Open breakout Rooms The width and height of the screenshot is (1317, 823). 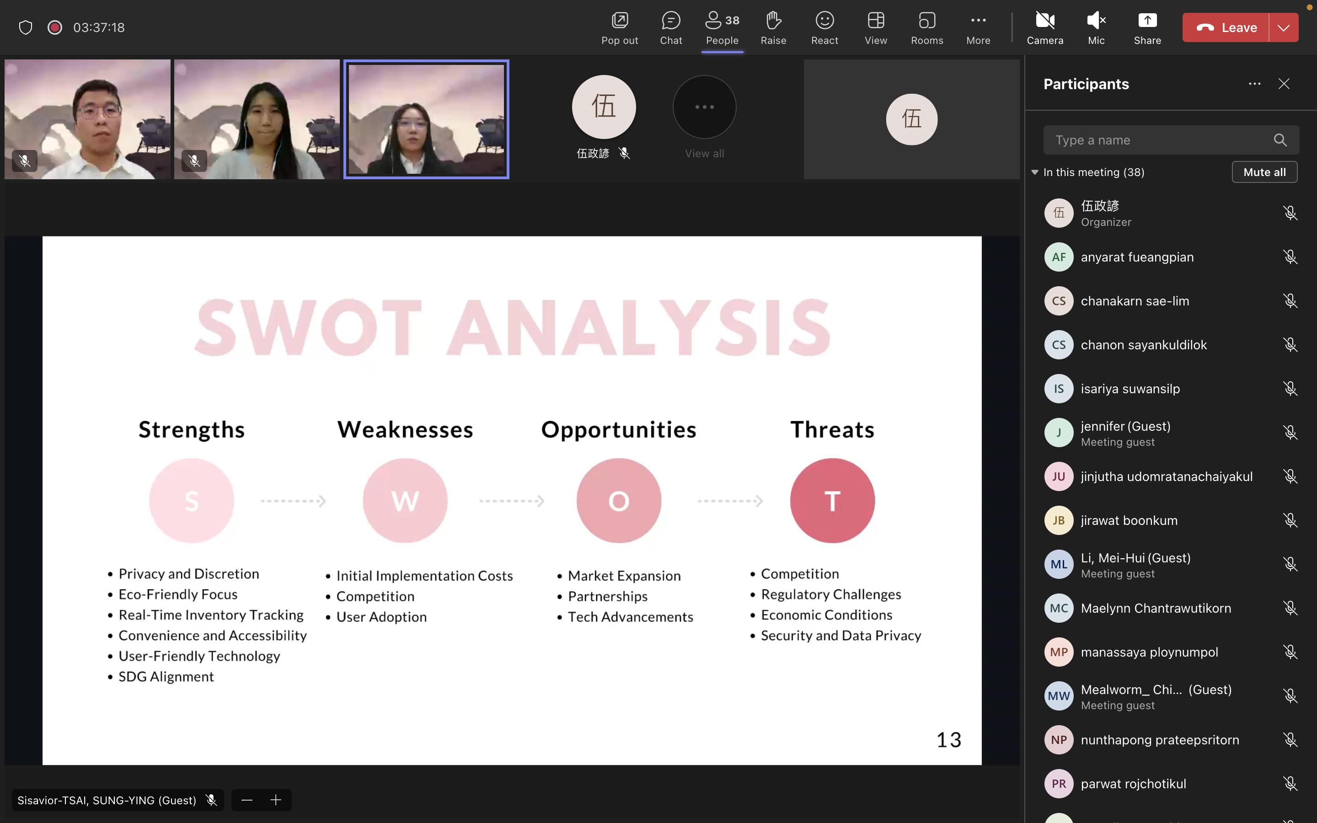[926, 28]
